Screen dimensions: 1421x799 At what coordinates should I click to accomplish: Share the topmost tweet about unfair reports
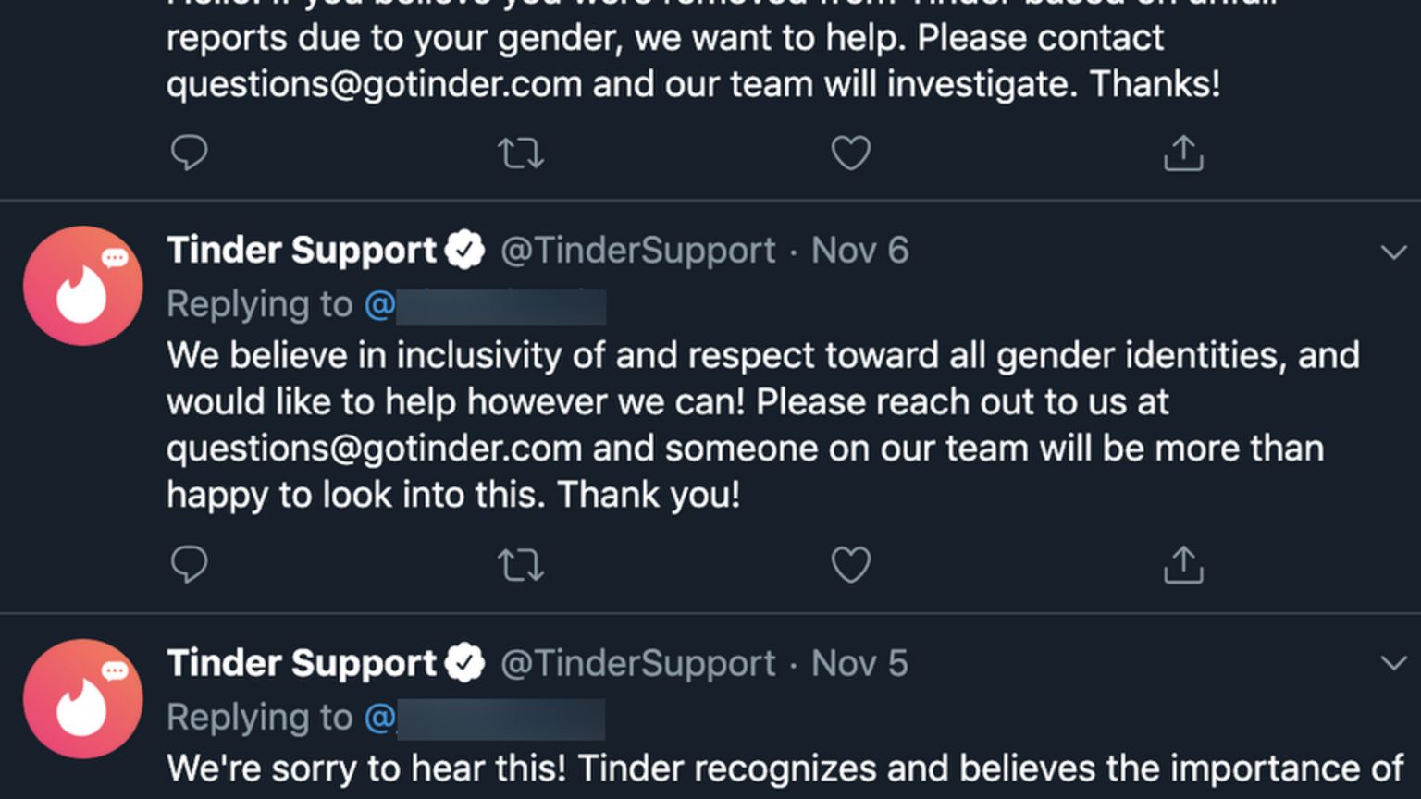point(1183,154)
